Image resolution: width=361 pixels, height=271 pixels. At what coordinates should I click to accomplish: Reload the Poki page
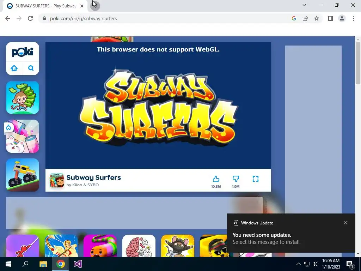tap(30, 18)
